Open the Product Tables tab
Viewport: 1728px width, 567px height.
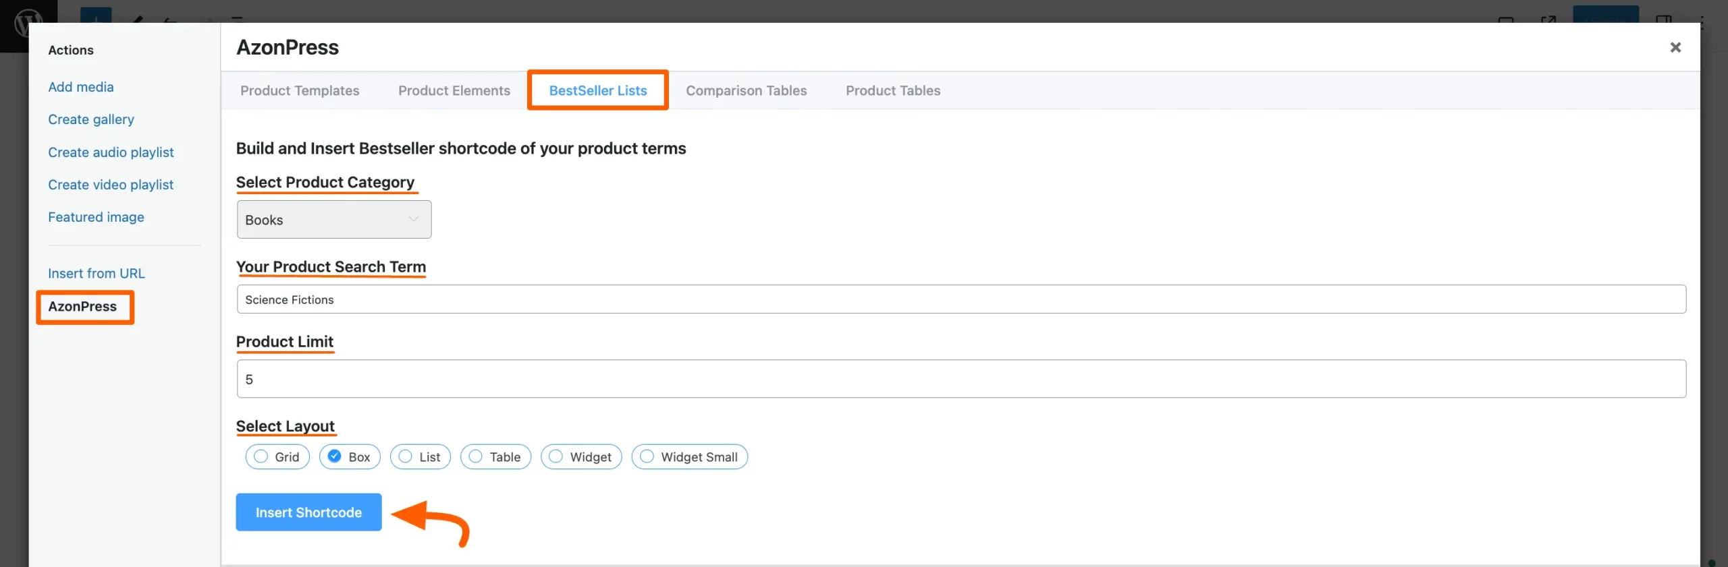(x=892, y=90)
